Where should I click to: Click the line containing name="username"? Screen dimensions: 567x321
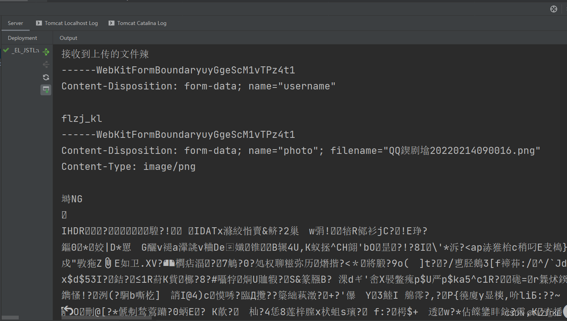[x=198, y=86]
